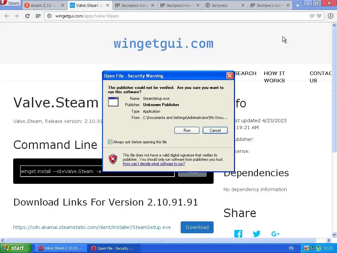The image size is (337, 253).
Task: Click the blue Download button
Action: tap(197, 227)
